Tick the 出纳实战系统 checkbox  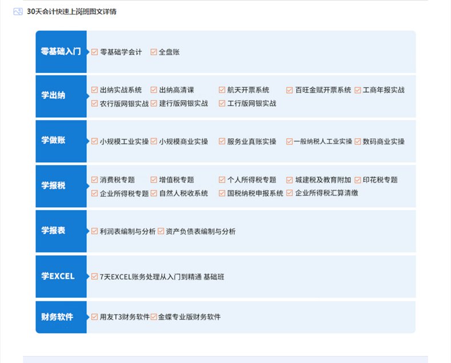coord(95,90)
